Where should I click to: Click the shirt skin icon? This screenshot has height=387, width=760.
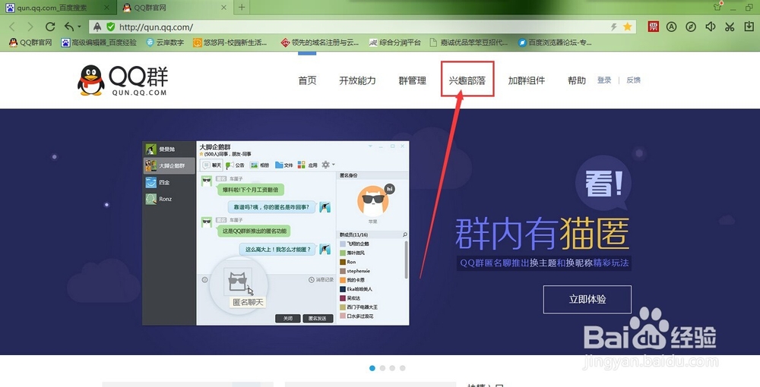718,7
